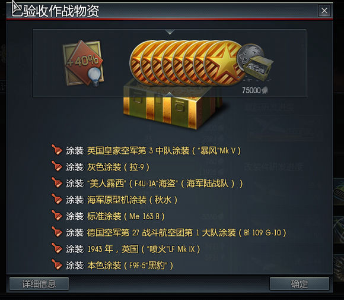
Task: Click the golden star coins stack
Action: click(186, 64)
